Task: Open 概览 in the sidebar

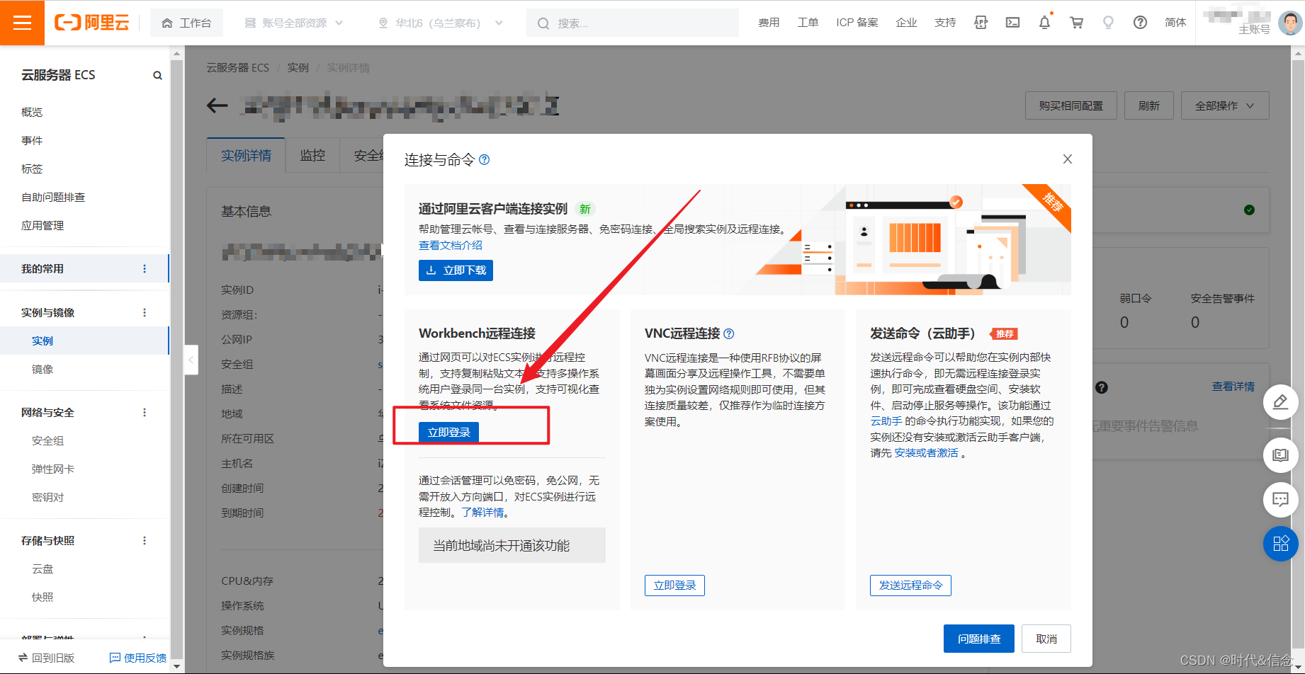Action: 32,112
